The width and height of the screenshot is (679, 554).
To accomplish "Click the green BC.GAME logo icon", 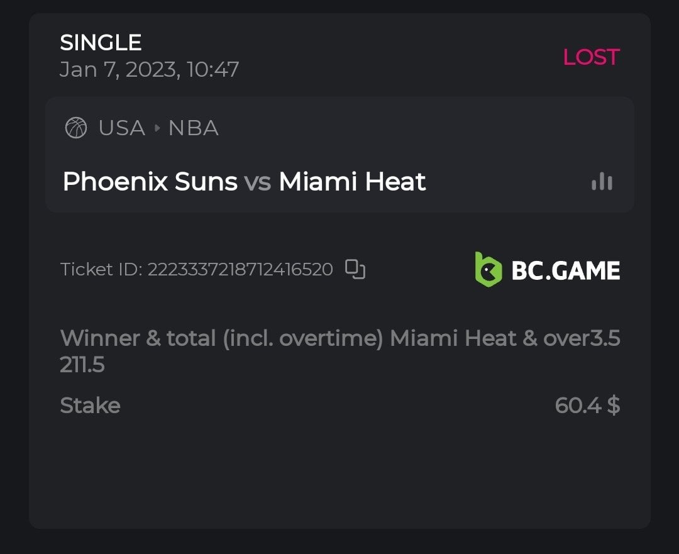I will tap(489, 270).
